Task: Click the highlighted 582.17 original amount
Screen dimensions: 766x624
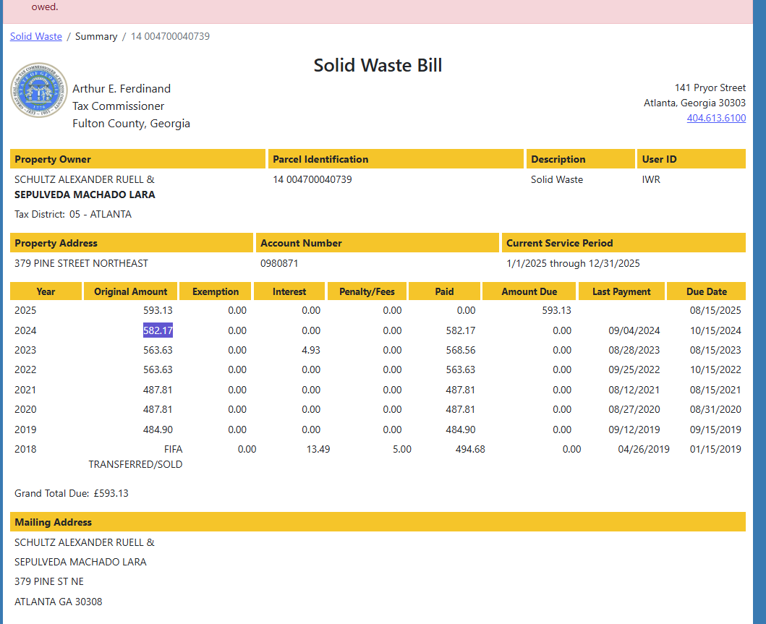Action: click(x=158, y=330)
